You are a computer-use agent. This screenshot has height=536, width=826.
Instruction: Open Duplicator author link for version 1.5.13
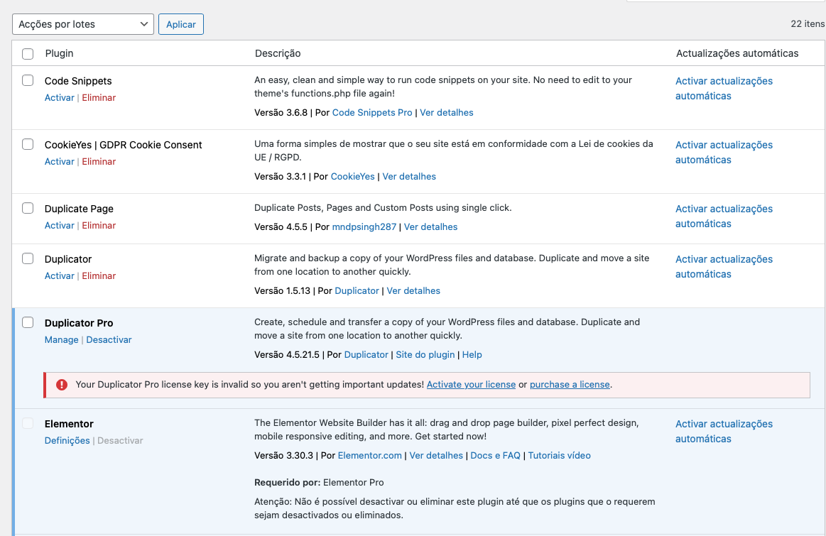(357, 290)
